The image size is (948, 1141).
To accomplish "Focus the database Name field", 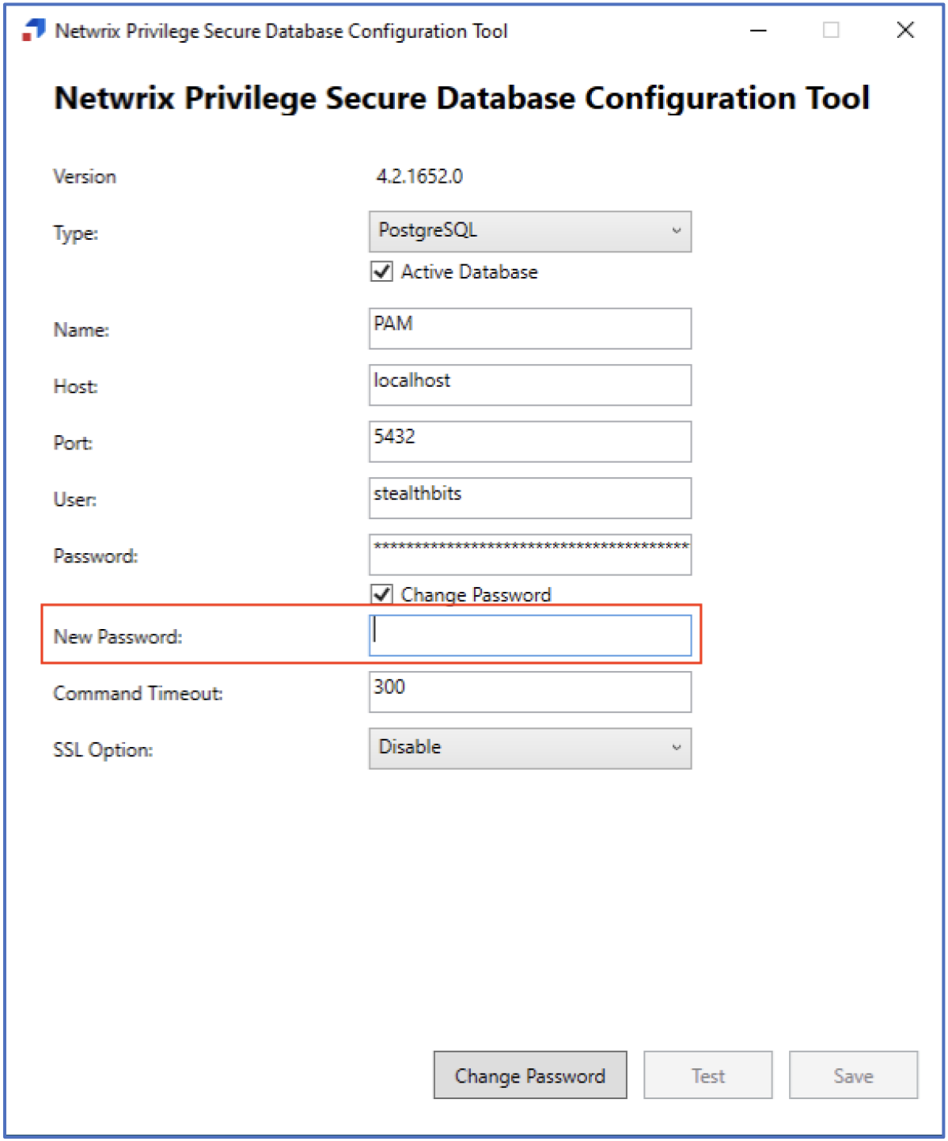I will [529, 328].
